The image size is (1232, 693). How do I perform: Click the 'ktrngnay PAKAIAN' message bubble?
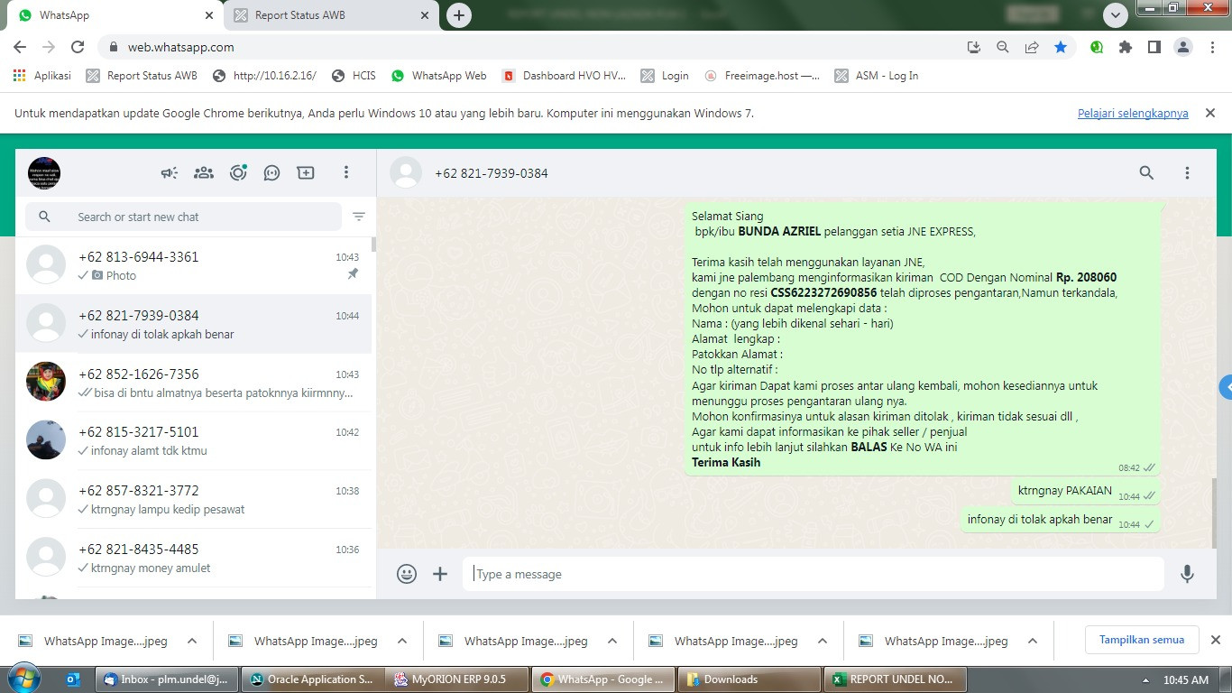(x=1085, y=492)
